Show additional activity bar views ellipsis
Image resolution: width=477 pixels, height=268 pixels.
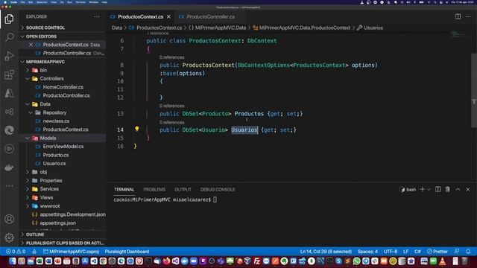pos(9,185)
